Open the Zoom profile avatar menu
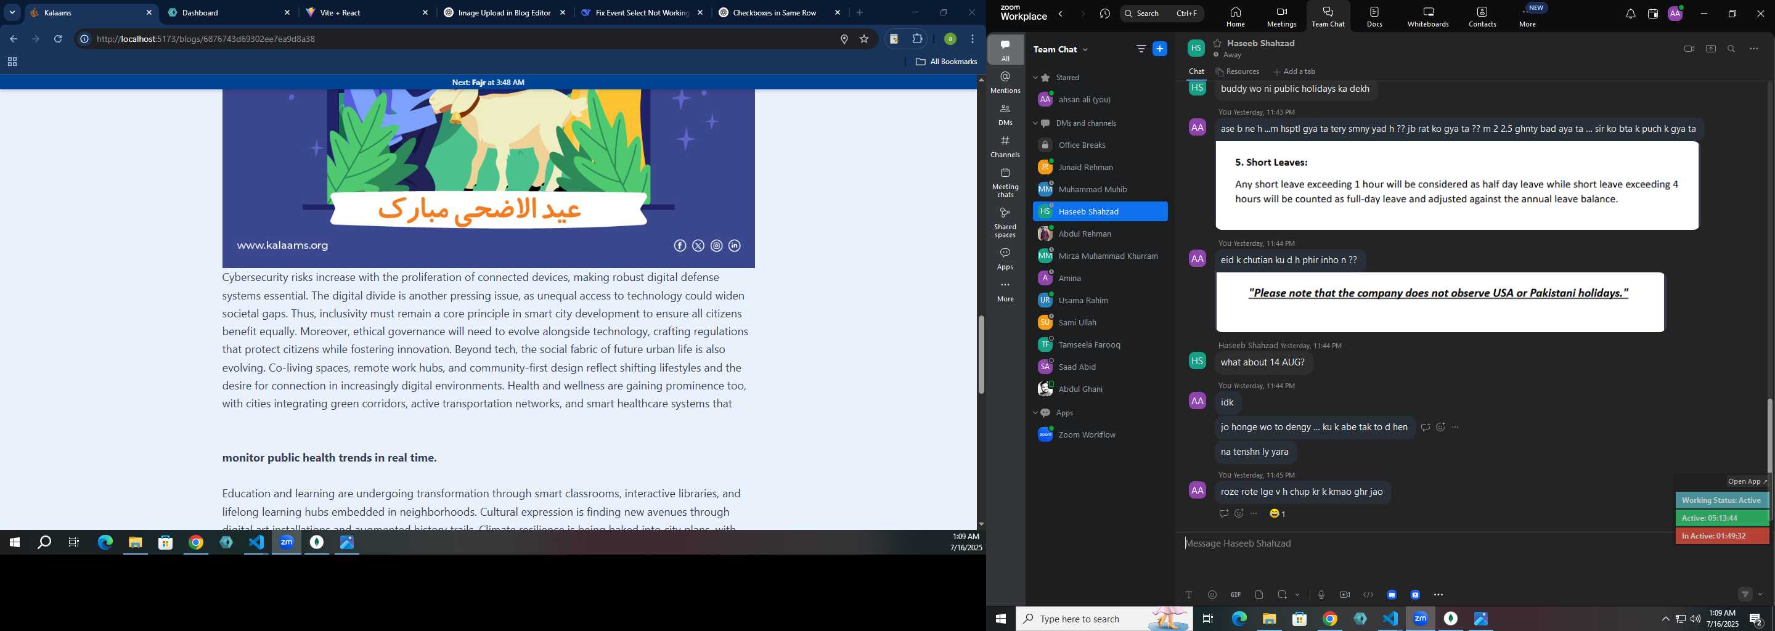The height and width of the screenshot is (631, 1775). point(1675,14)
